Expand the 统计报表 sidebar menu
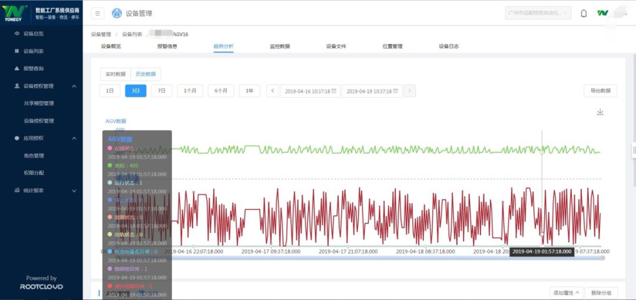 (74, 190)
